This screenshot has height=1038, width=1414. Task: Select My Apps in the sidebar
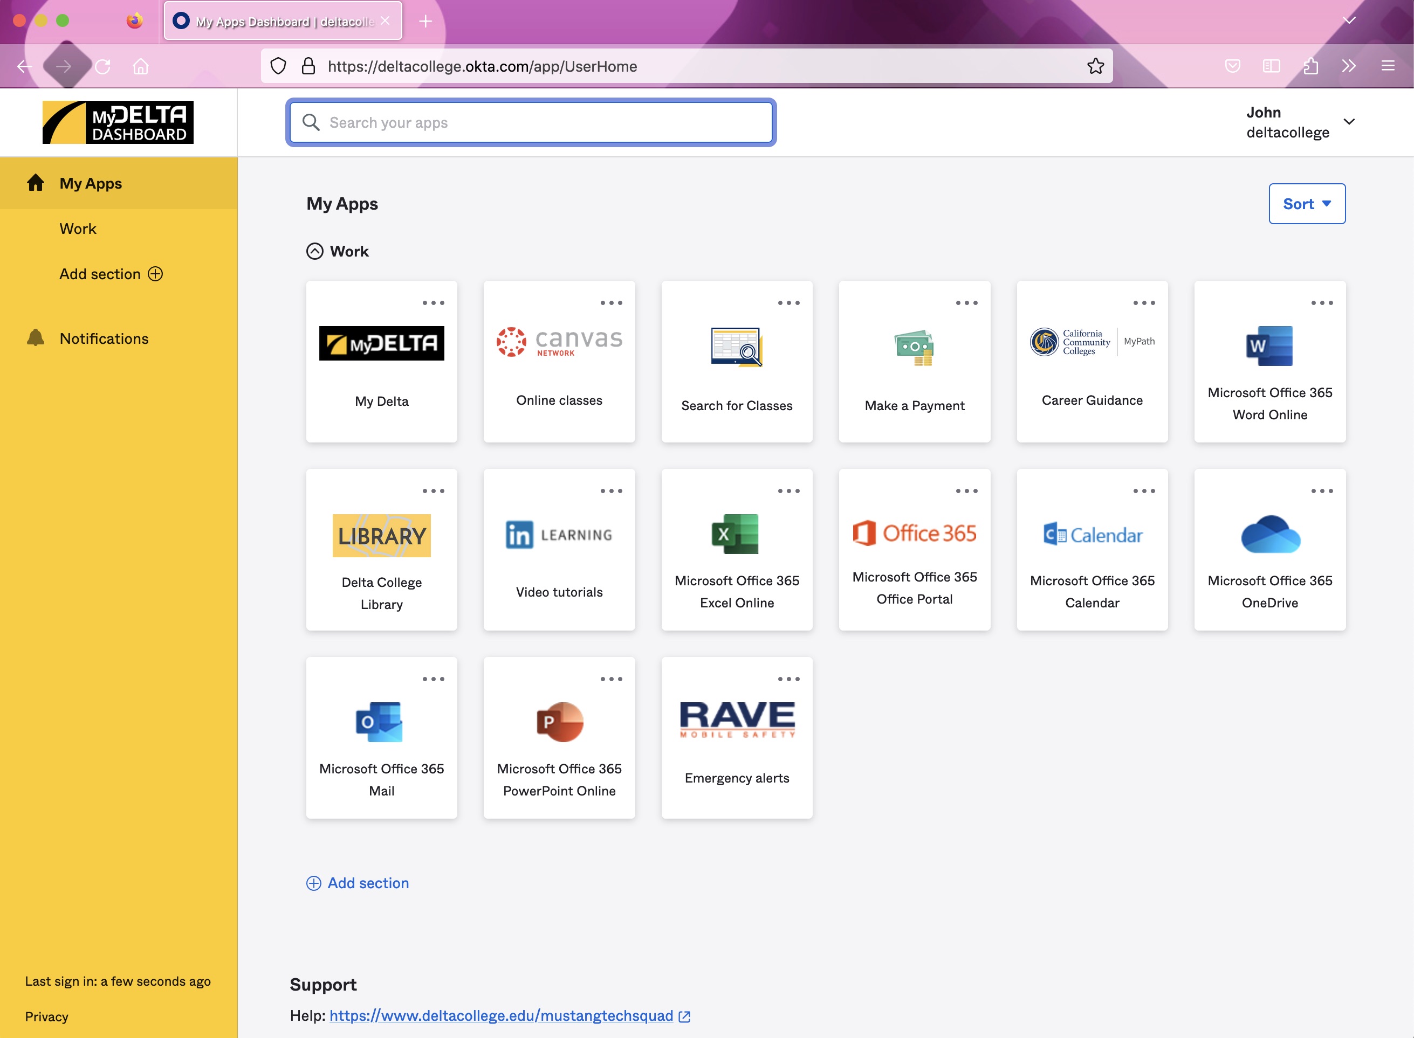tap(91, 183)
